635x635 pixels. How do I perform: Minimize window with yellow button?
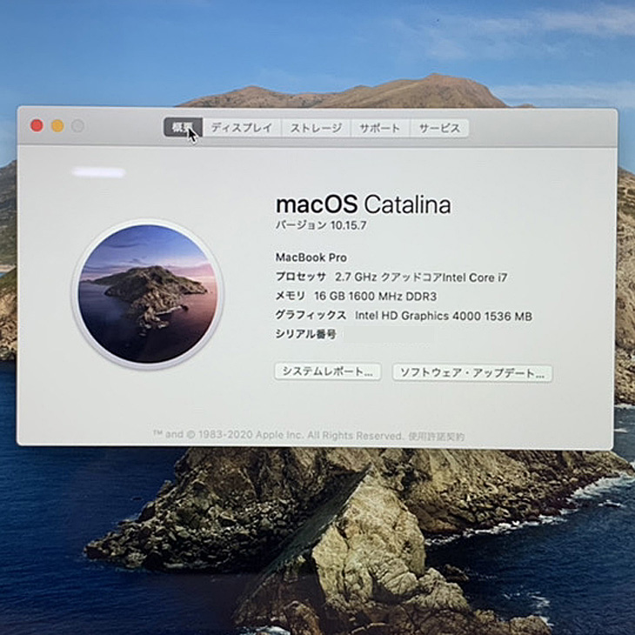pyautogui.click(x=57, y=126)
